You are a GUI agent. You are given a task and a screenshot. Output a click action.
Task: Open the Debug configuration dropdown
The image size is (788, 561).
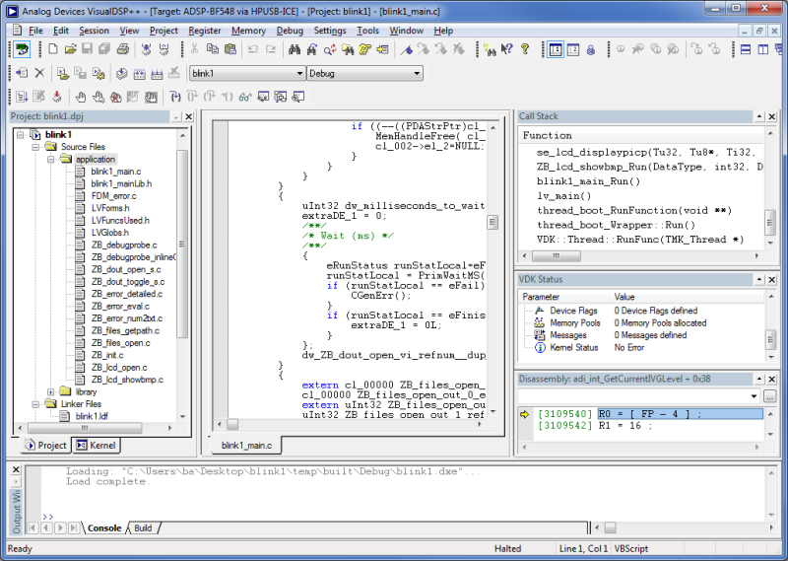(x=417, y=74)
